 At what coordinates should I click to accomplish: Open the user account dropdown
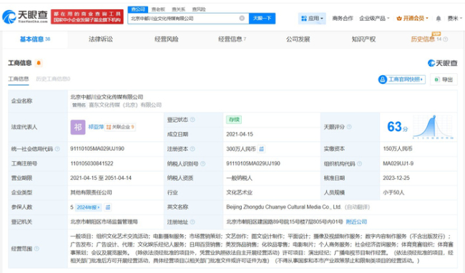(454, 19)
